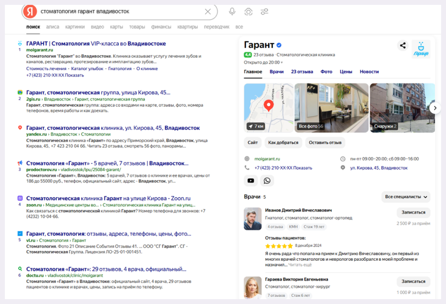446x304 pixels.
Task: Switch to the картинки tab
Action: (x=75, y=27)
